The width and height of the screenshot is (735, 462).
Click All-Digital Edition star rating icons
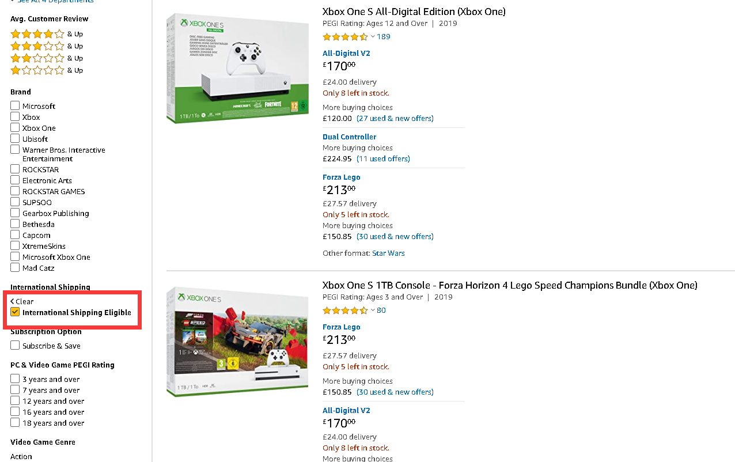(x=345, y=37)
